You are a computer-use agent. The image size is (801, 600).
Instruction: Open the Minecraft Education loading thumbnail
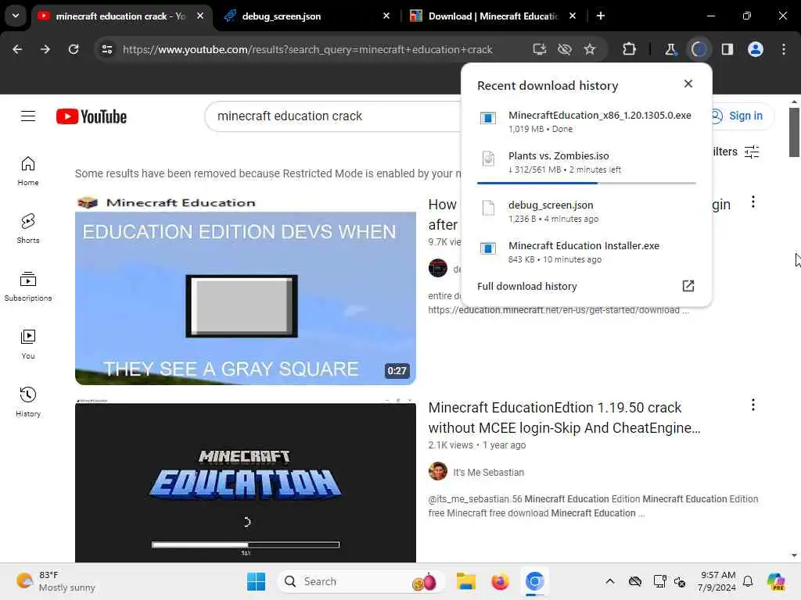tap(245, 482)
